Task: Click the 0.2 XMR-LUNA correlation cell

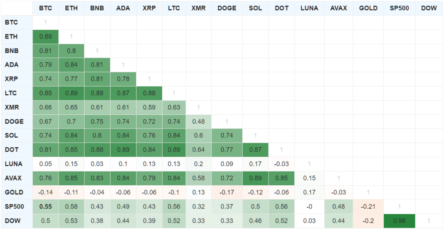Action: (198, 164)
